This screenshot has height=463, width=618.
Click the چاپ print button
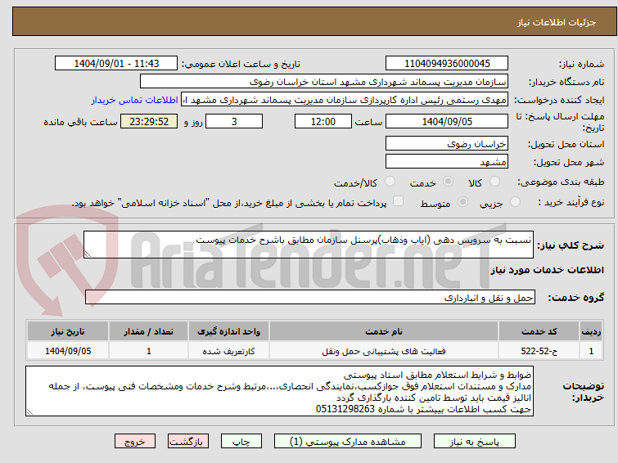241,442
